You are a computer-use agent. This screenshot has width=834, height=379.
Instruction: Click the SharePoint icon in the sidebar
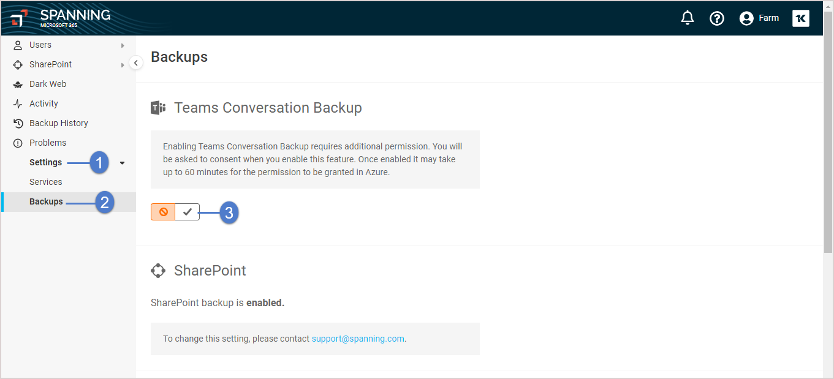[x=18, y=64]
